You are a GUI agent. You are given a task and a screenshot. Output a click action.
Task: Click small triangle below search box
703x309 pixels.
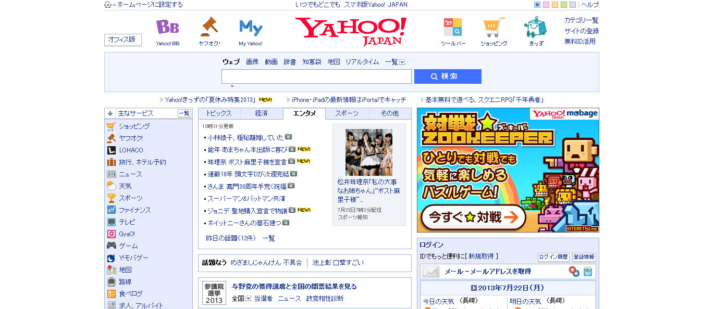(x=232, y=86)
